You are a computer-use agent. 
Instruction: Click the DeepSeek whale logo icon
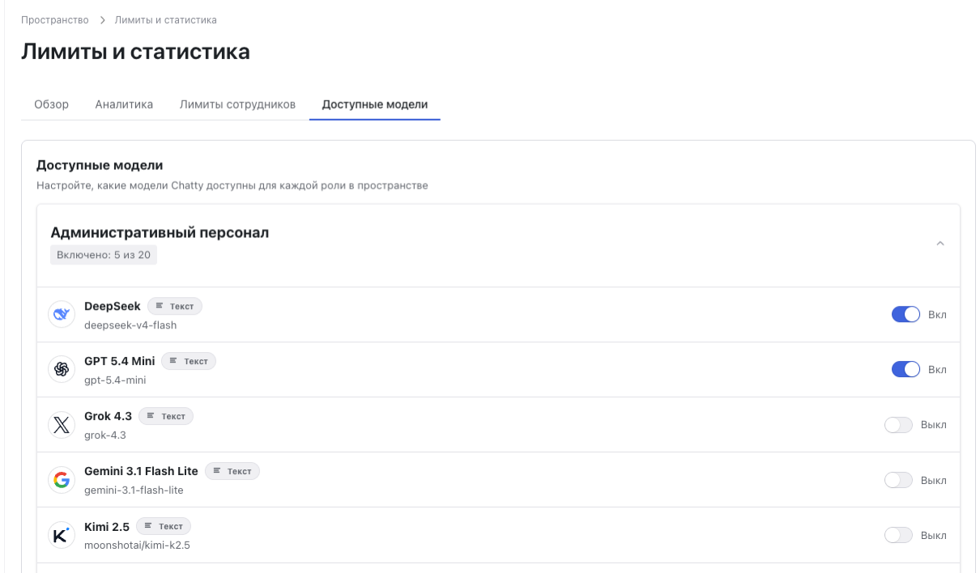(x=62, y=314)
